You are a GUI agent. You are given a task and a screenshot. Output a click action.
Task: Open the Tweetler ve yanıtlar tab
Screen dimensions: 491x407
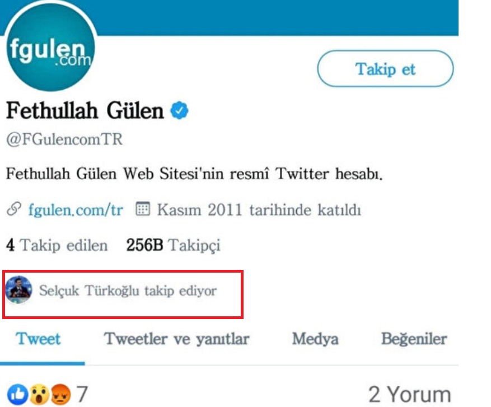tap(176, 339)
